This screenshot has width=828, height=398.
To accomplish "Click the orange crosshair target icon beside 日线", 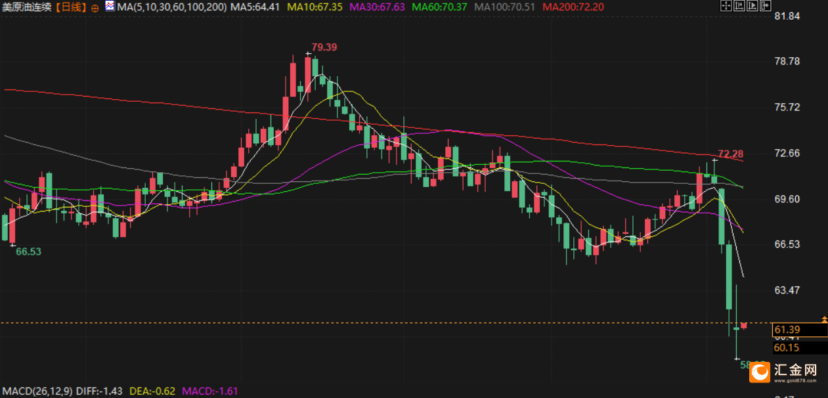I will tap(96, 8).
